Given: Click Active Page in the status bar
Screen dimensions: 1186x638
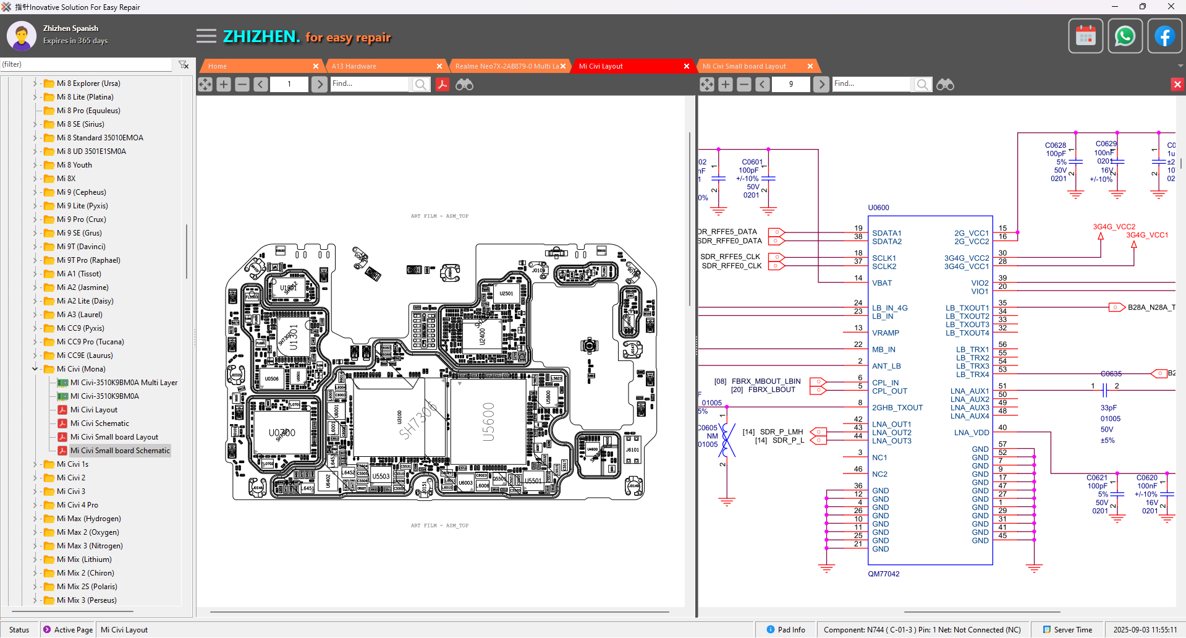Looking at the screenshot, I should click(x=68, y=630).
